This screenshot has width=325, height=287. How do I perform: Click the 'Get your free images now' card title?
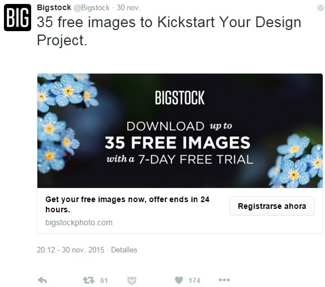click(127, 204)
